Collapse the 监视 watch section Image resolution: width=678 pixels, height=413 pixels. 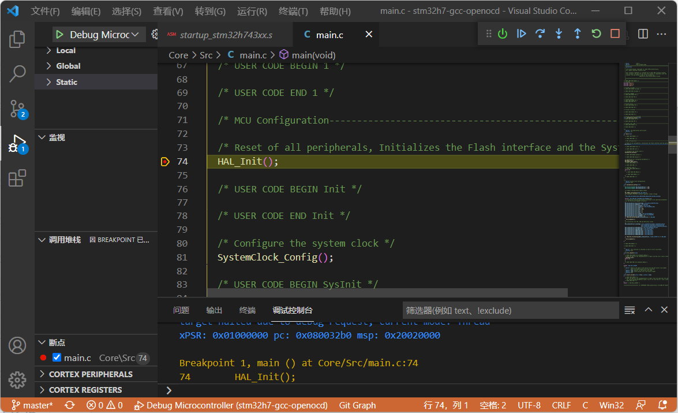42,137
